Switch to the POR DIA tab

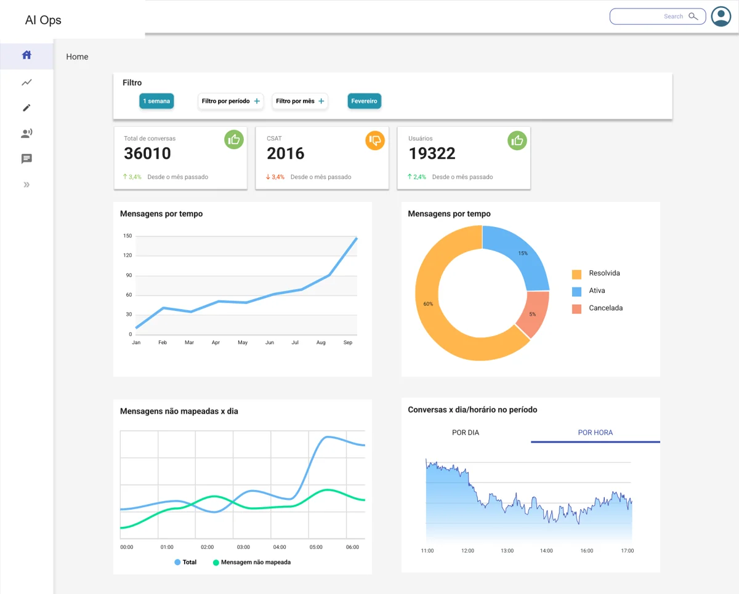pos(466,433)
